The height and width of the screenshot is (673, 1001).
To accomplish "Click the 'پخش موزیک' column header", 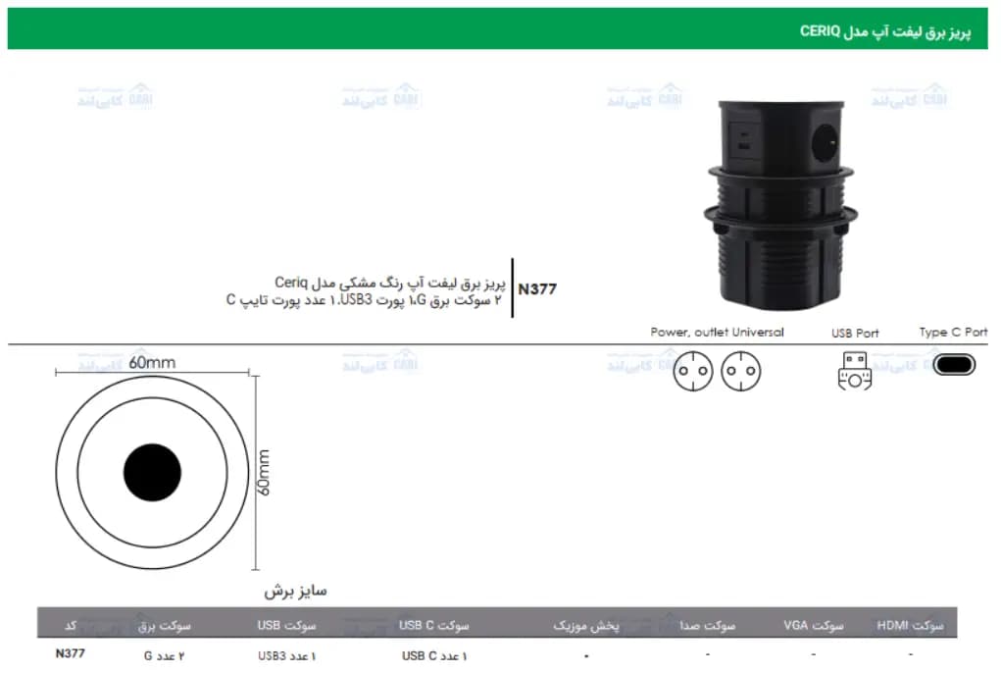I will (x=586, y=626).
